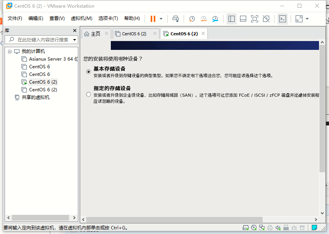Pause the virtual machine with the orange button
Screen dimensions: 329x234
tap(153, 19)
